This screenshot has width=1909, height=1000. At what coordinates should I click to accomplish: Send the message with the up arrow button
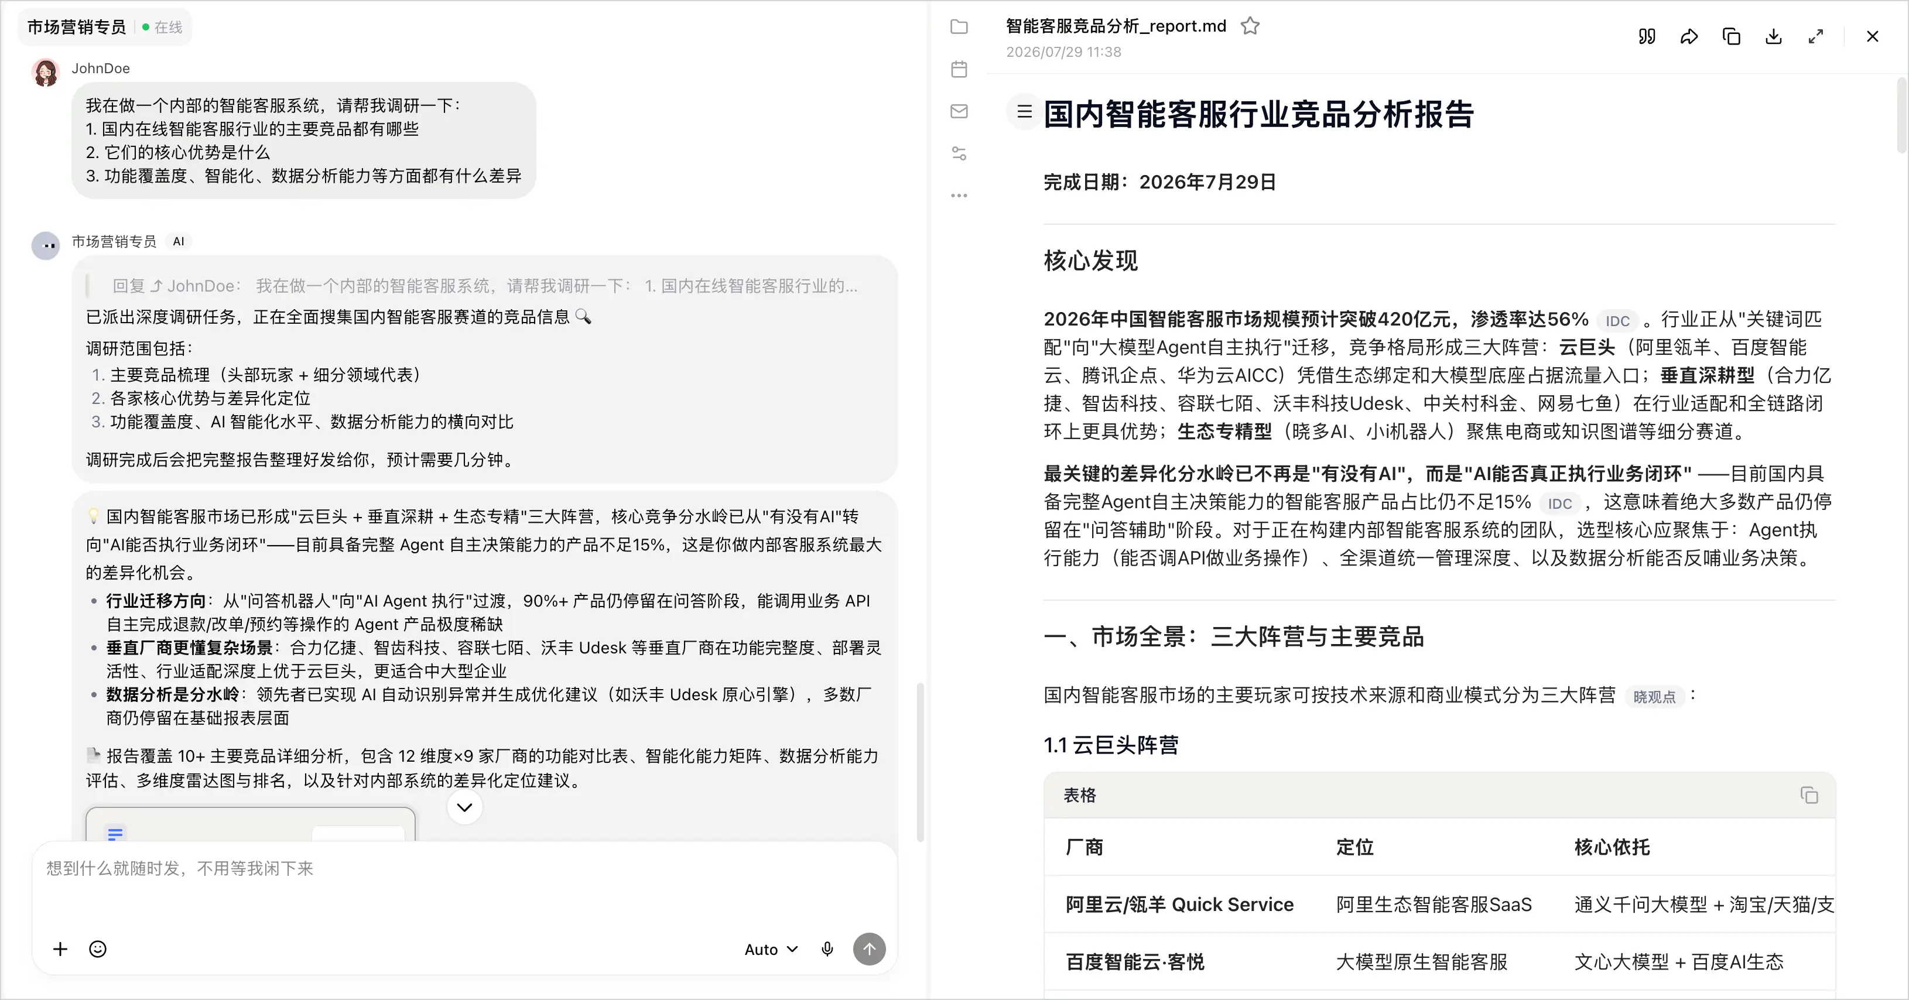869,949
